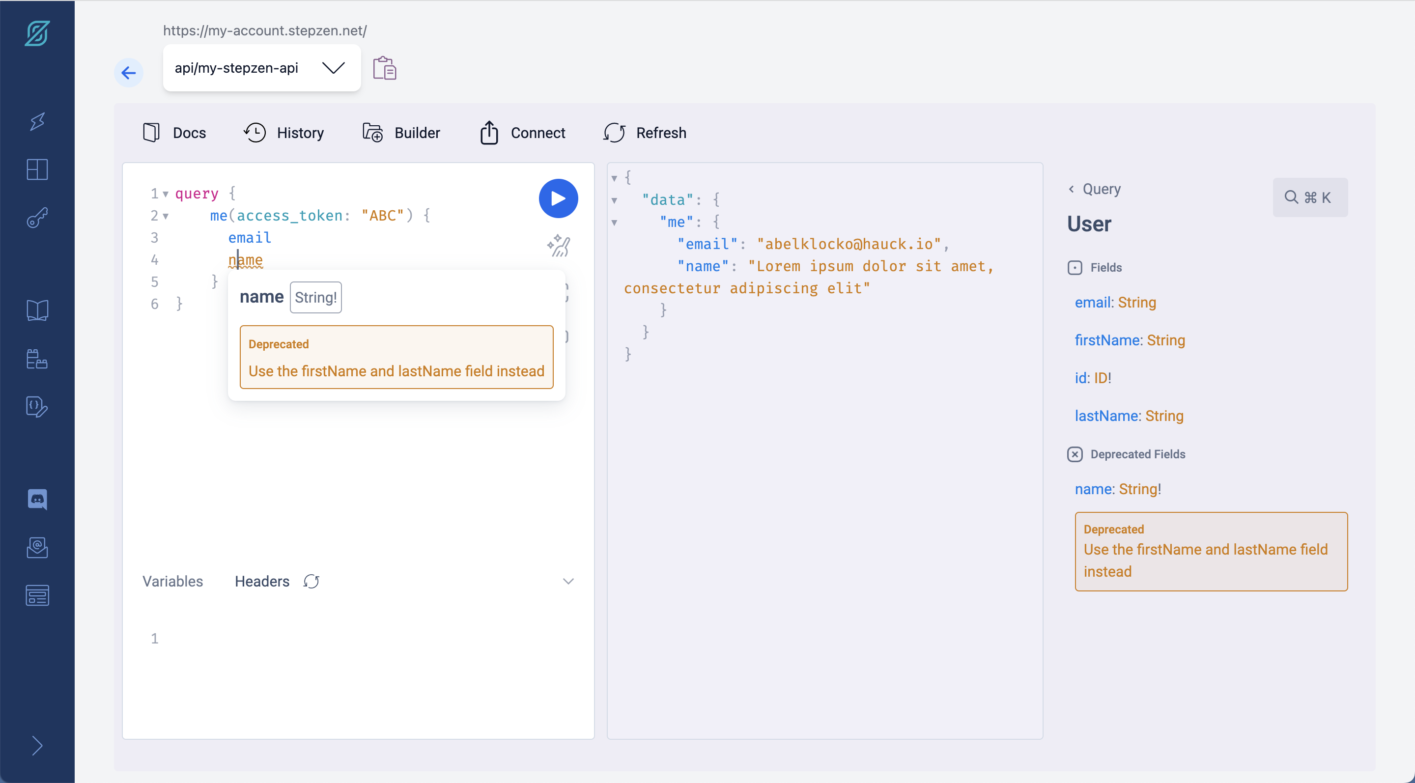Open the documentation book icon in sidebar
Image resolution: width=1415 pixels, height=783 pixels.
coord(37,309)
